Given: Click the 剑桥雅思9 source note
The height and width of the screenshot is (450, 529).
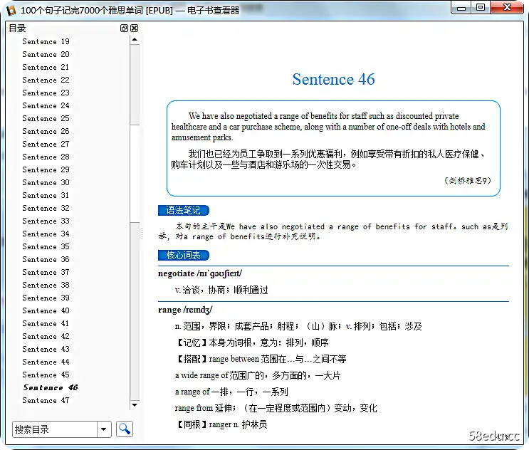Looking at the screenshot, I should 468,180.
